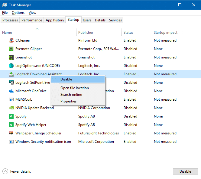Select Logitech Download Assistant entry
The image size is (201, 179).
[38, 74]
